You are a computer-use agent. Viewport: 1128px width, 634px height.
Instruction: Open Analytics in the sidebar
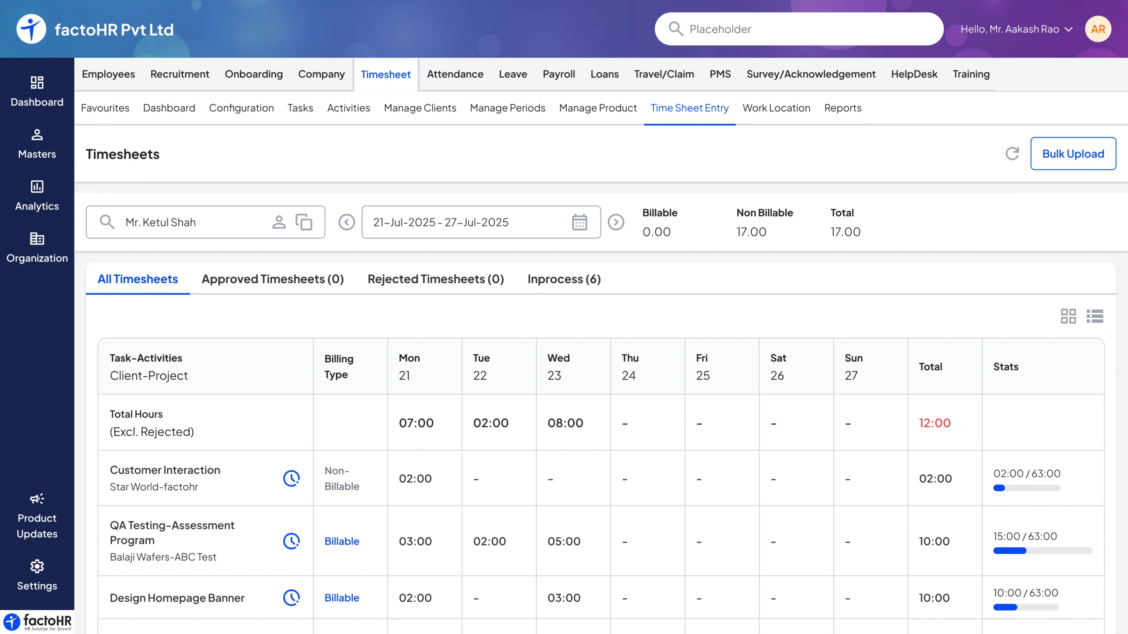coord(37,196)
